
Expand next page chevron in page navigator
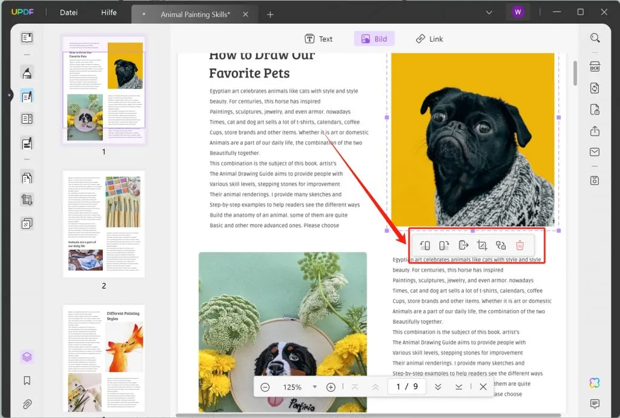point(438,386)
